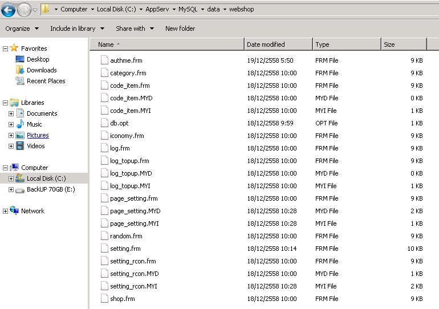Click the Local Disk (C:) drive icon
The image size is (439, 309).
point(20,178)
